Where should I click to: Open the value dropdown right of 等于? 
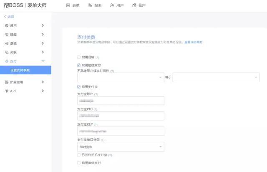(x=216, y=77)
